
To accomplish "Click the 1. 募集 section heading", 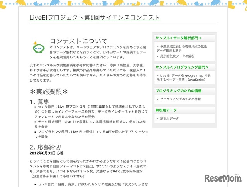I will click(39, 102).
